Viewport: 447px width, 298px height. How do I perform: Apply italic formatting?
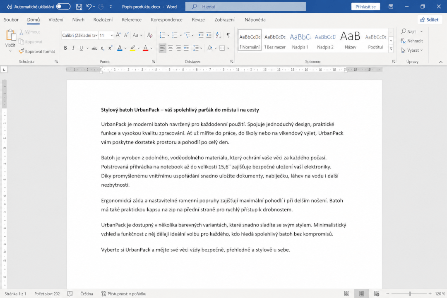(x=73, y=48)
